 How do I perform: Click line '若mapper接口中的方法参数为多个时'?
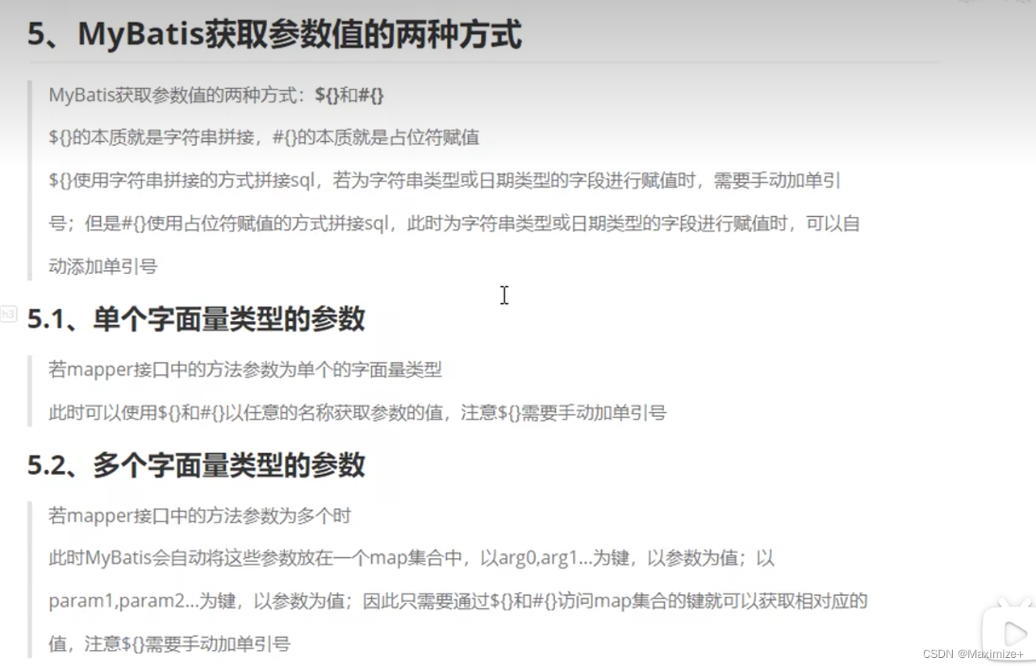[199, 515]
